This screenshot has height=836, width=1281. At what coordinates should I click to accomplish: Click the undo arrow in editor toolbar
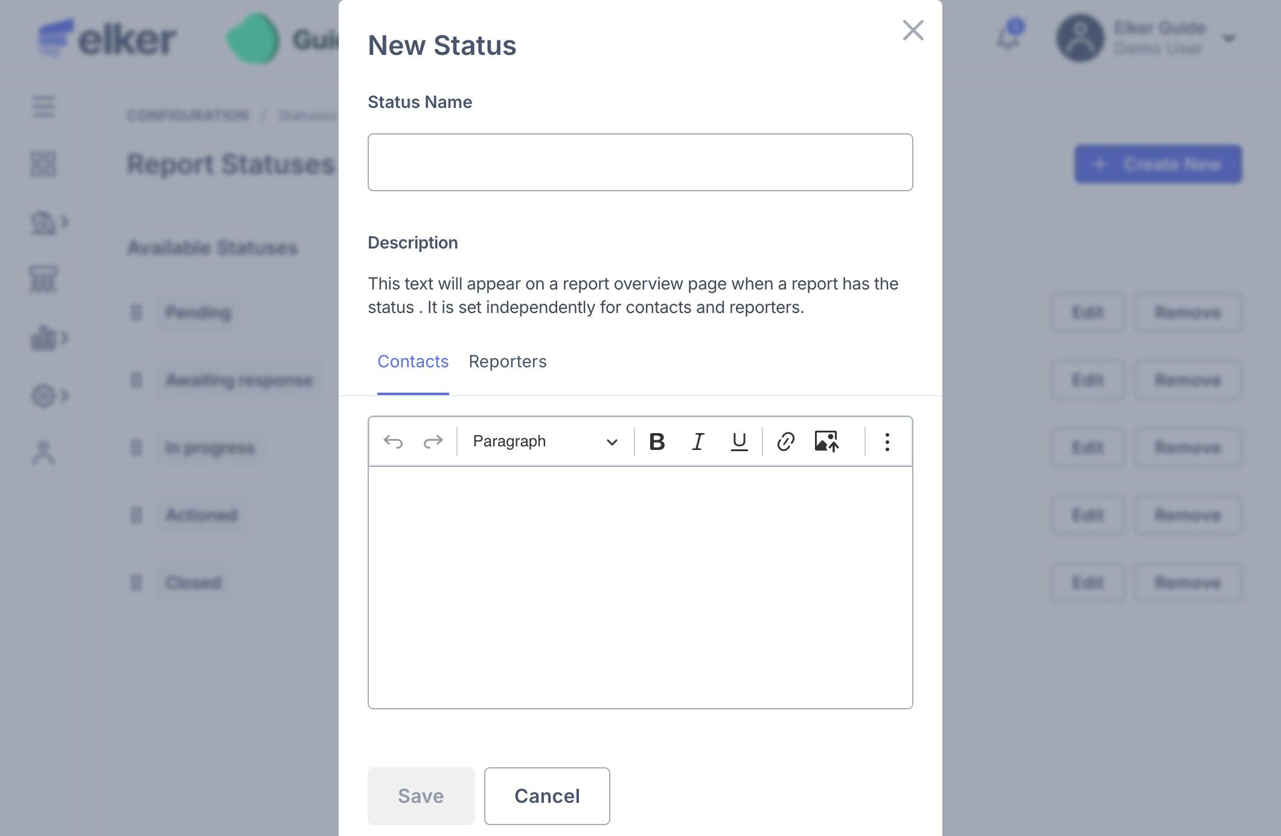pyautogui.click(x=393, y=442)
